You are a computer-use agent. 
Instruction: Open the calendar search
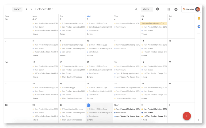[x=136, y=9]
